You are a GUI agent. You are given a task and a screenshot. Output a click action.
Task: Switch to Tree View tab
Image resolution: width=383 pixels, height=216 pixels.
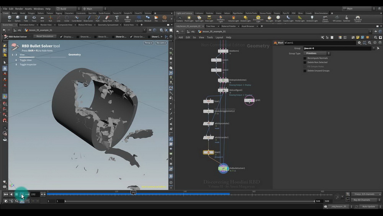coord(210,26)
